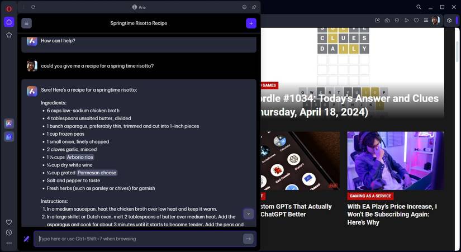461x252 pixels.
Task: Click '4 tablespoons unsalted butter, divided' line
Action: coord(89,118)
